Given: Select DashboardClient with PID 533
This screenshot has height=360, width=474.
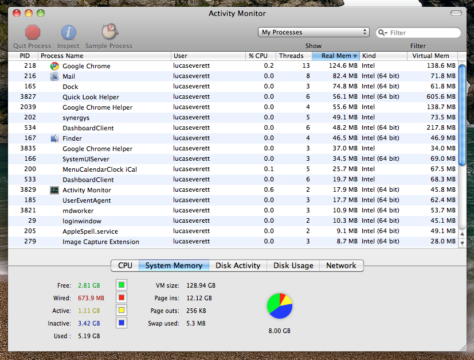Looking at the screenshot, I should 233,180.
